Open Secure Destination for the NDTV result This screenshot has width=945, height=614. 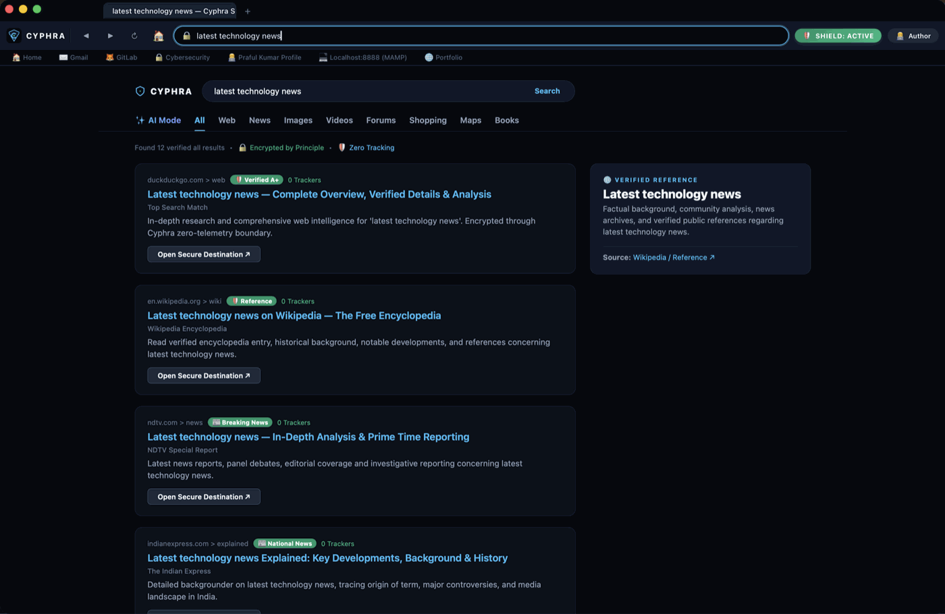pyautogui.click(x=204, y=497)
